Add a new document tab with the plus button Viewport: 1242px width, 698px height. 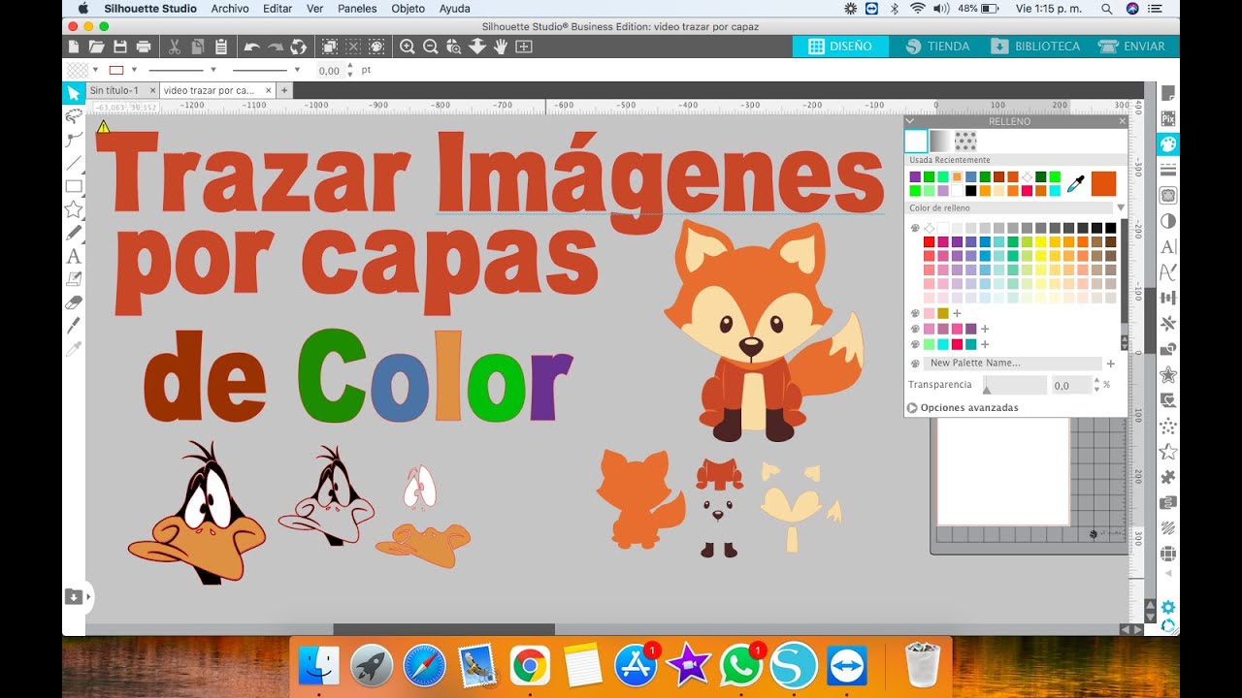click(284, 90)
